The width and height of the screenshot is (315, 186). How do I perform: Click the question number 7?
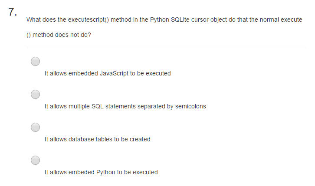click(x=13, y=12)
